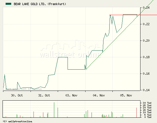Click the 31. Oct date label
This screenshot has width=157, height=123.
tap(44, 95)
